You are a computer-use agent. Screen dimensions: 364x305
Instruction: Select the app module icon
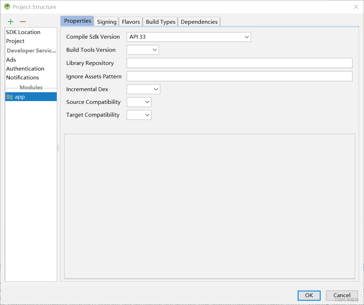click(10, 96)
